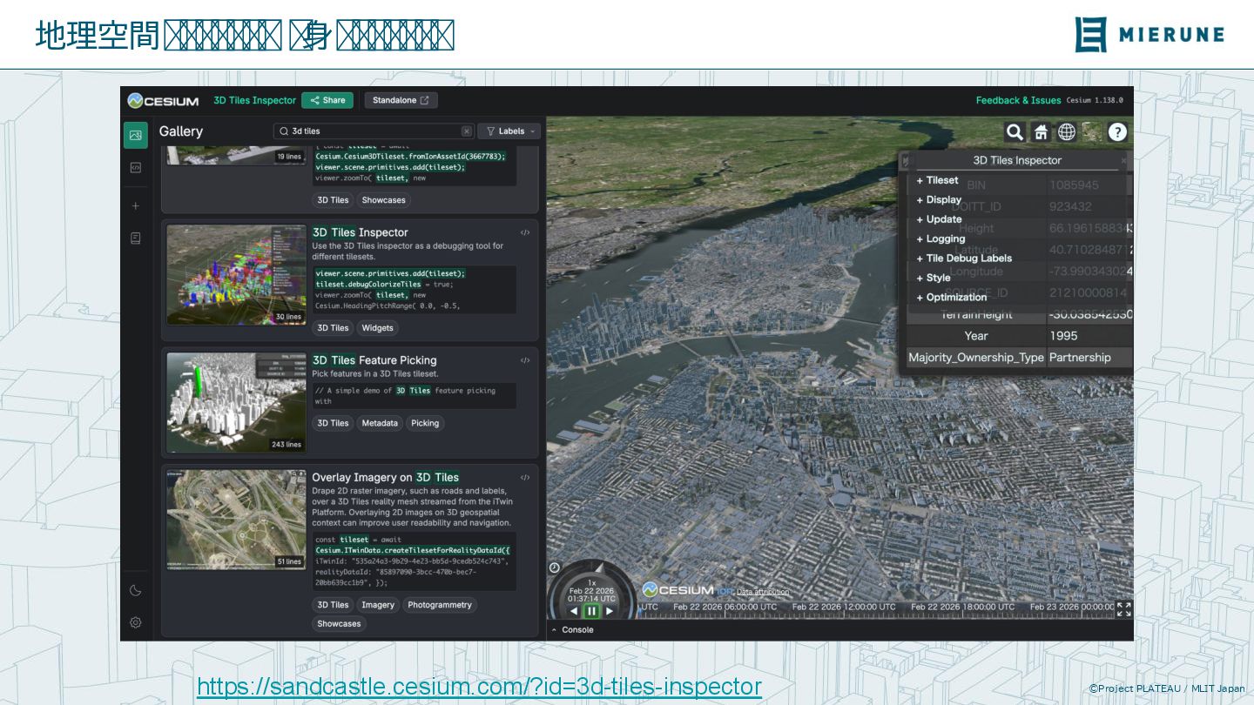Click the Partnership ownership value
This screenshot has width=1254, height=705.
(x=1080, y=358)
